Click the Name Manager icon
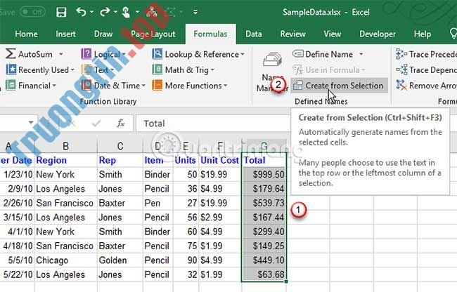 point(272,60)
